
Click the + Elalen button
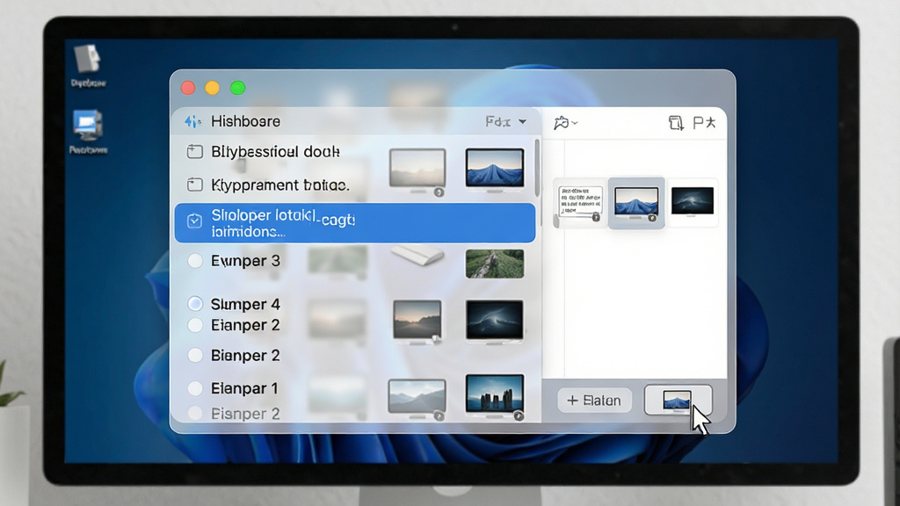594,401
